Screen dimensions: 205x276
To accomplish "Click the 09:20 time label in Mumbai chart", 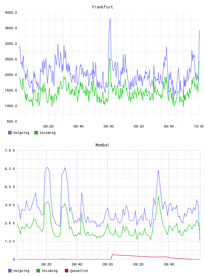I will [138, 264].
